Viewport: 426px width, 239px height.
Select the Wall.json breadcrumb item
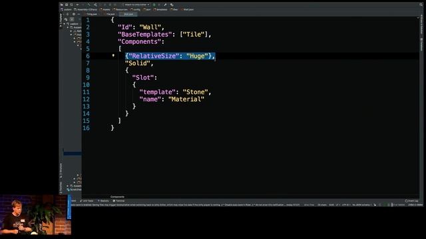(188, 9)
